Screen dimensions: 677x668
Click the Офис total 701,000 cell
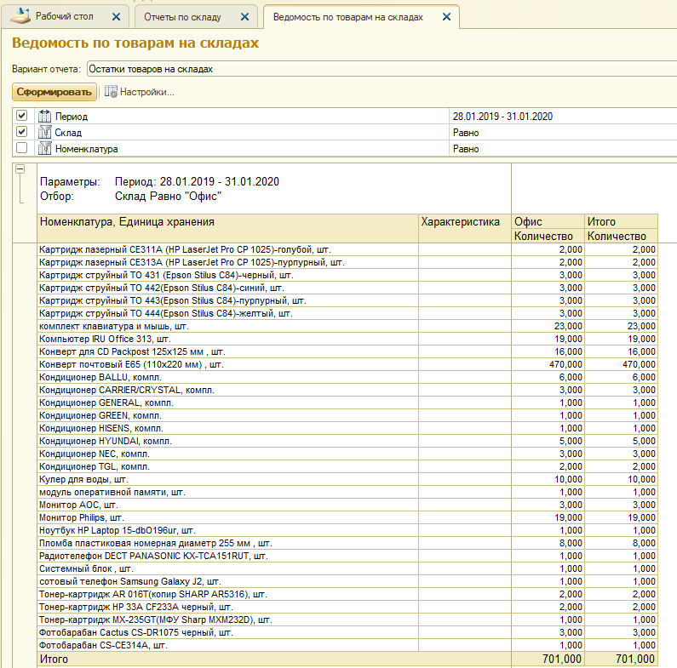pyautogui.click(x=548, y=659)
